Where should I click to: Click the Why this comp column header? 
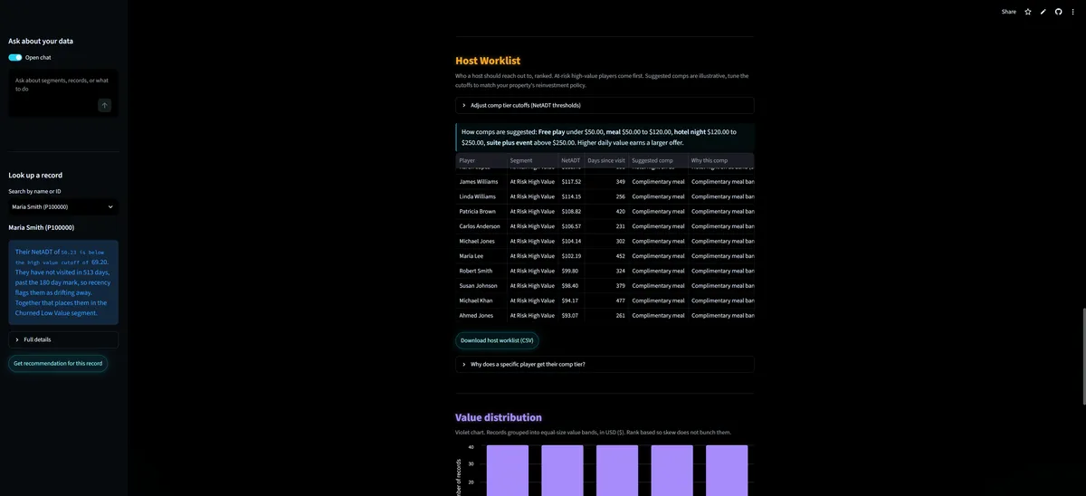(x=721, y=160)
